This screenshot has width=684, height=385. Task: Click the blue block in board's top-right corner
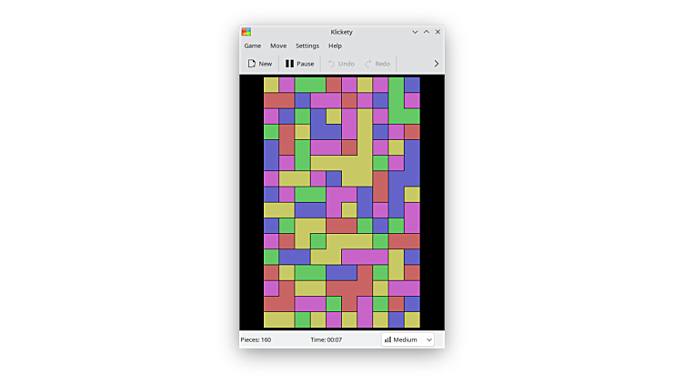point(412,85)
